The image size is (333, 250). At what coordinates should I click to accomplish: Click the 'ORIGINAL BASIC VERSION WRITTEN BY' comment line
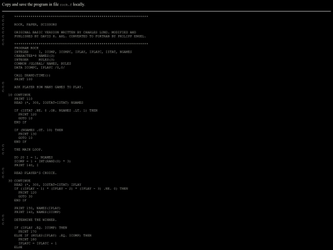pyautogui.click(x=75, y=32)
